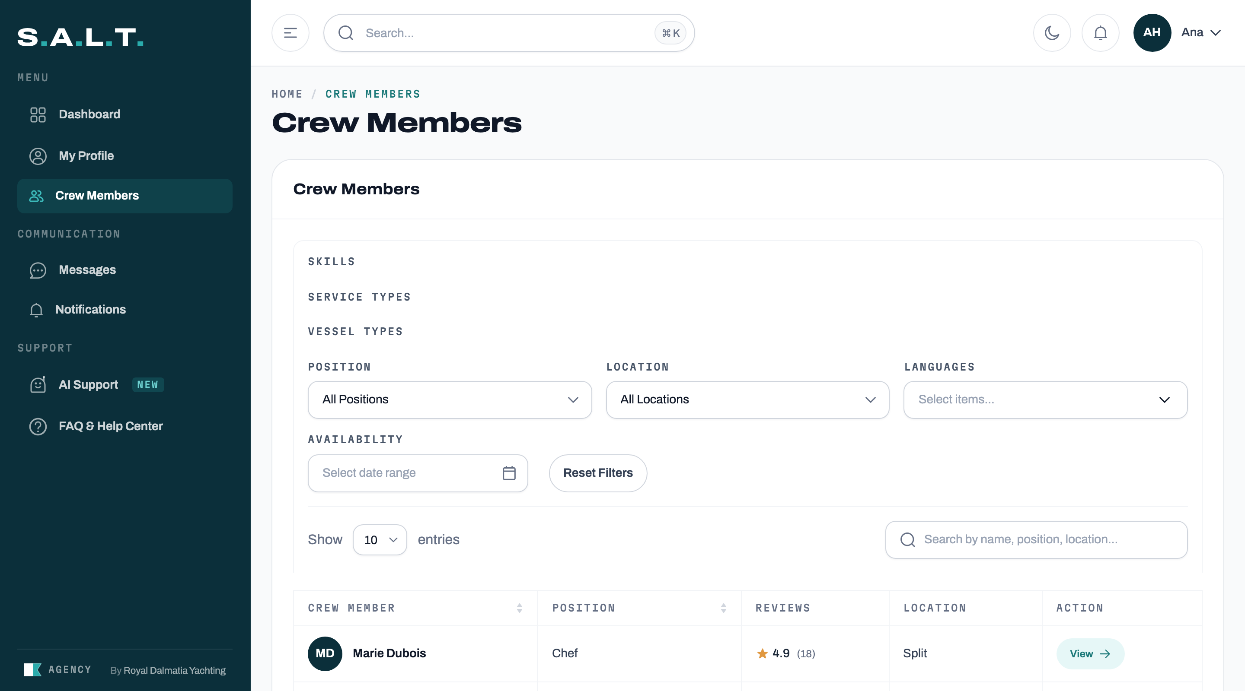Screen dimensions: 1245x691
Task: Click the AI Support robot icon
Action: pos(38,384)
